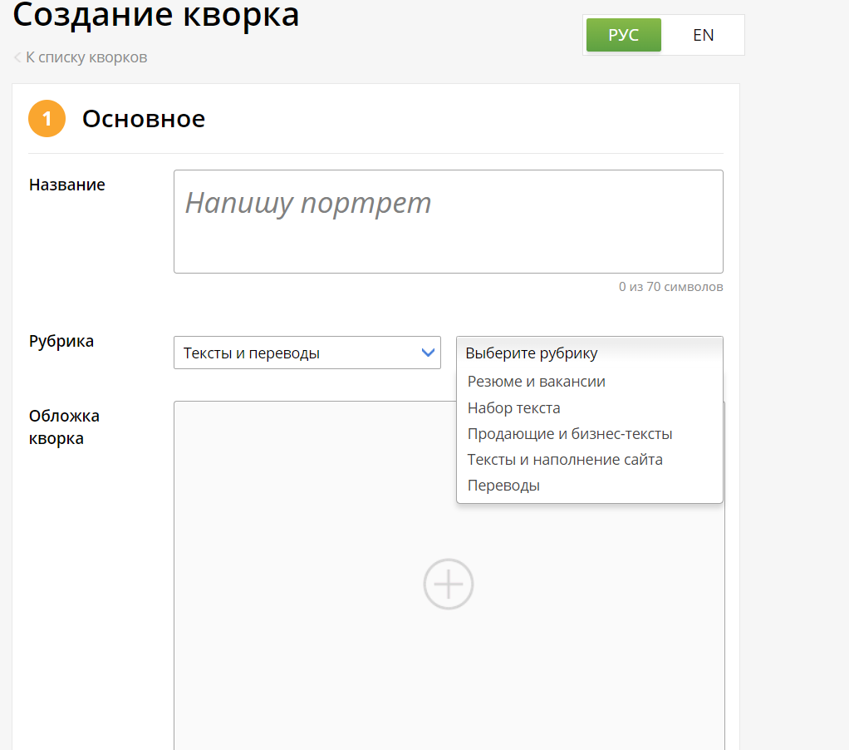
Task: Click the back chevron beside К списку кворков
Action: click(x=17, y=57)
